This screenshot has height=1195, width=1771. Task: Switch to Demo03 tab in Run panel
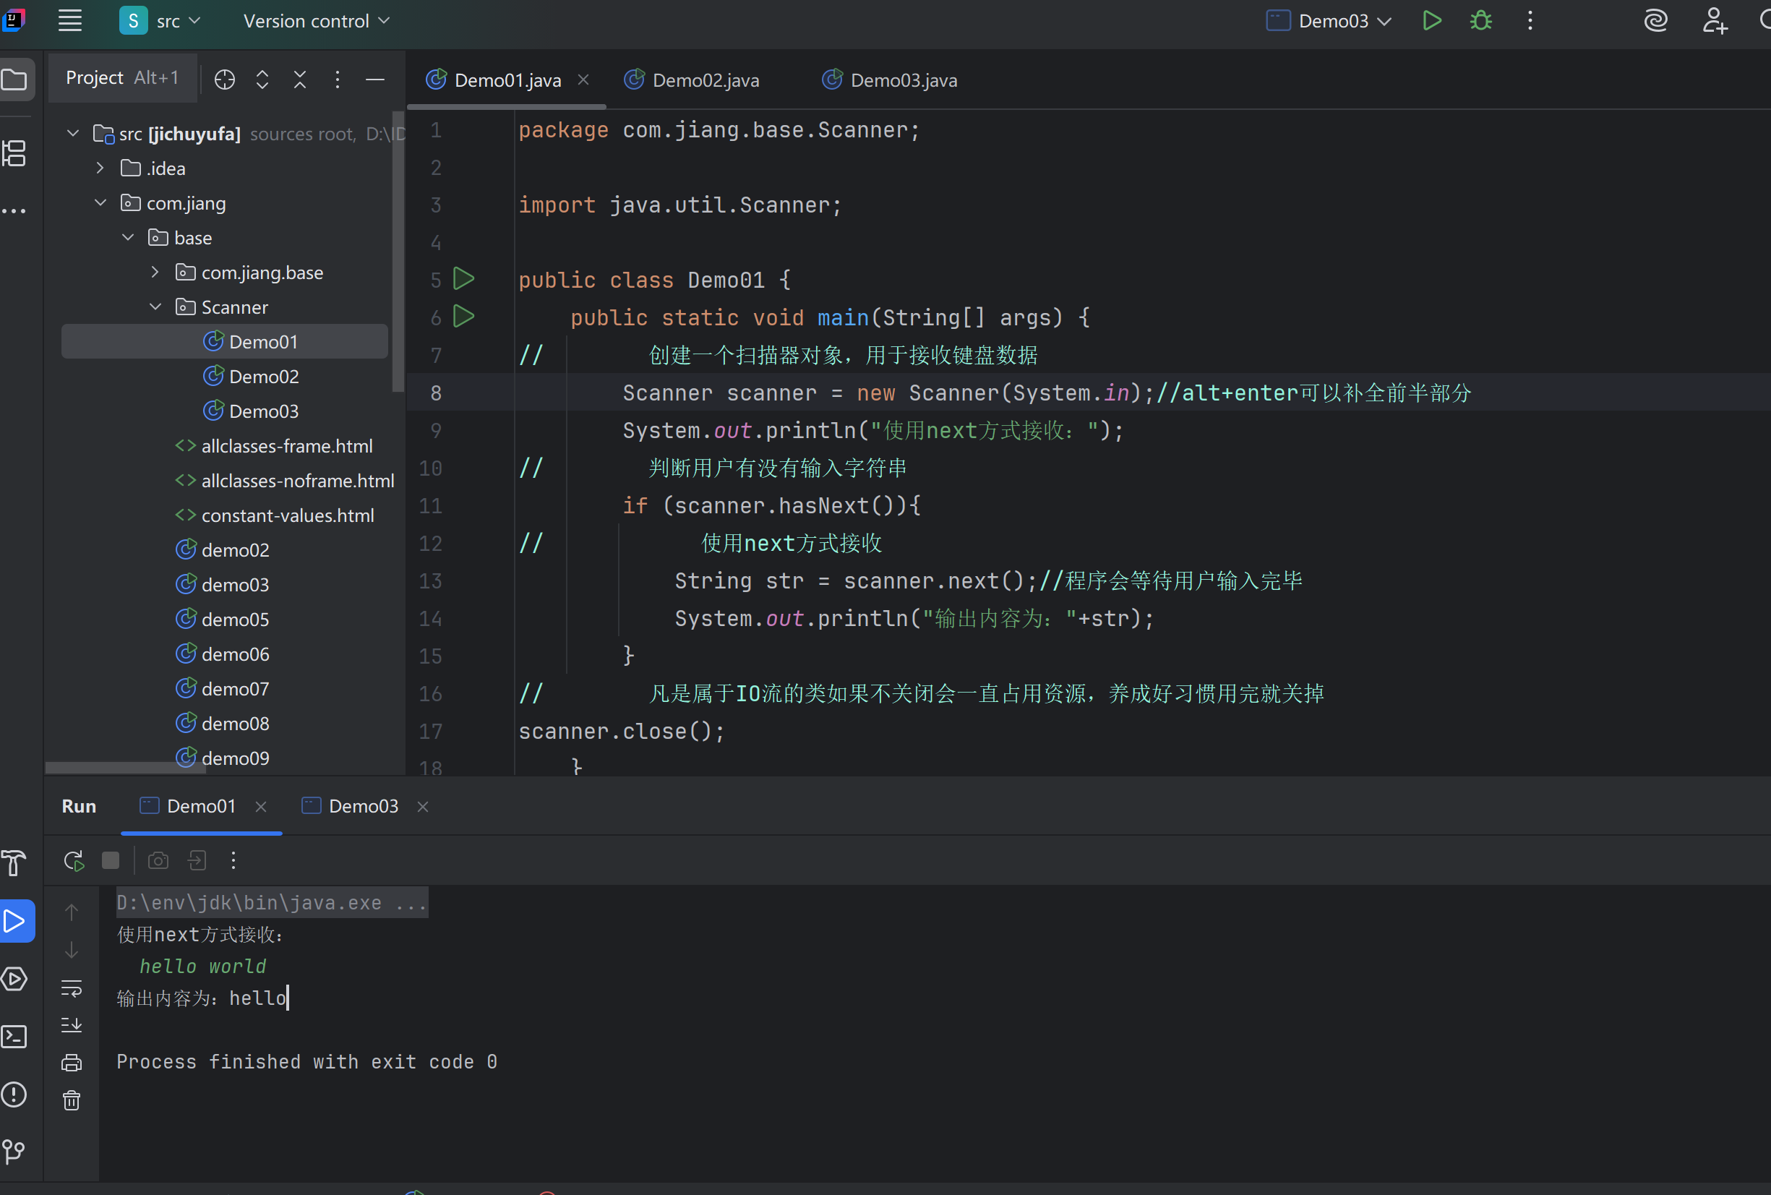click(x=363, y=806)
